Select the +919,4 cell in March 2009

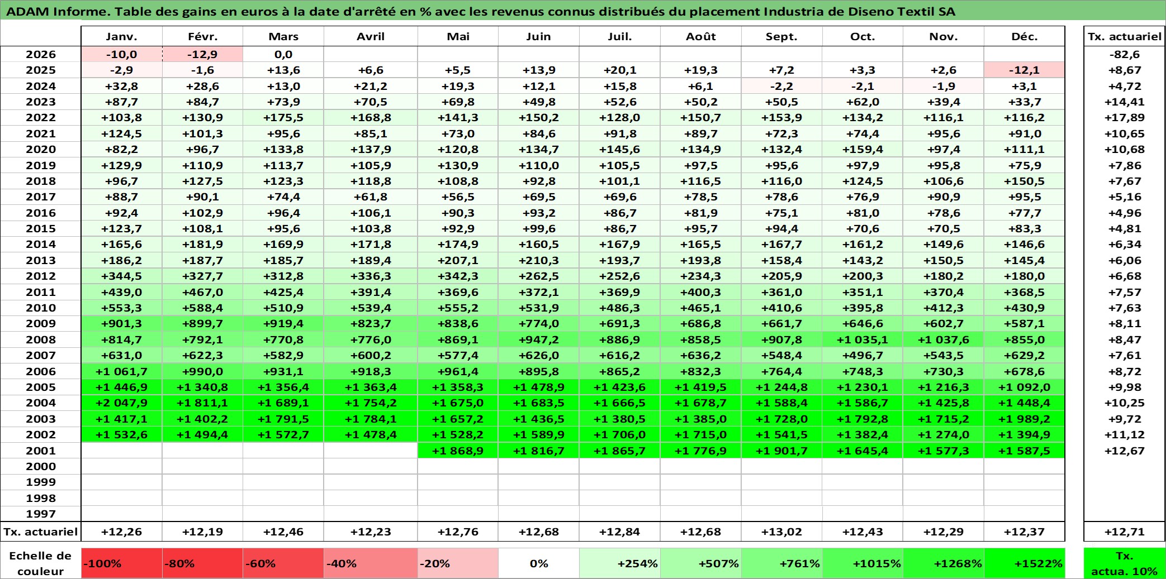283,323
